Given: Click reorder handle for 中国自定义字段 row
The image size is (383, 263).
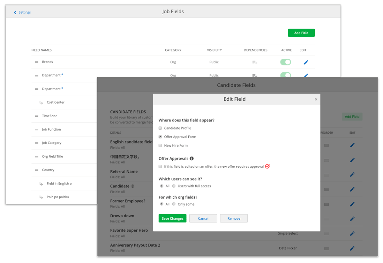Looking at the screenshot, I should tap(327, 160).
